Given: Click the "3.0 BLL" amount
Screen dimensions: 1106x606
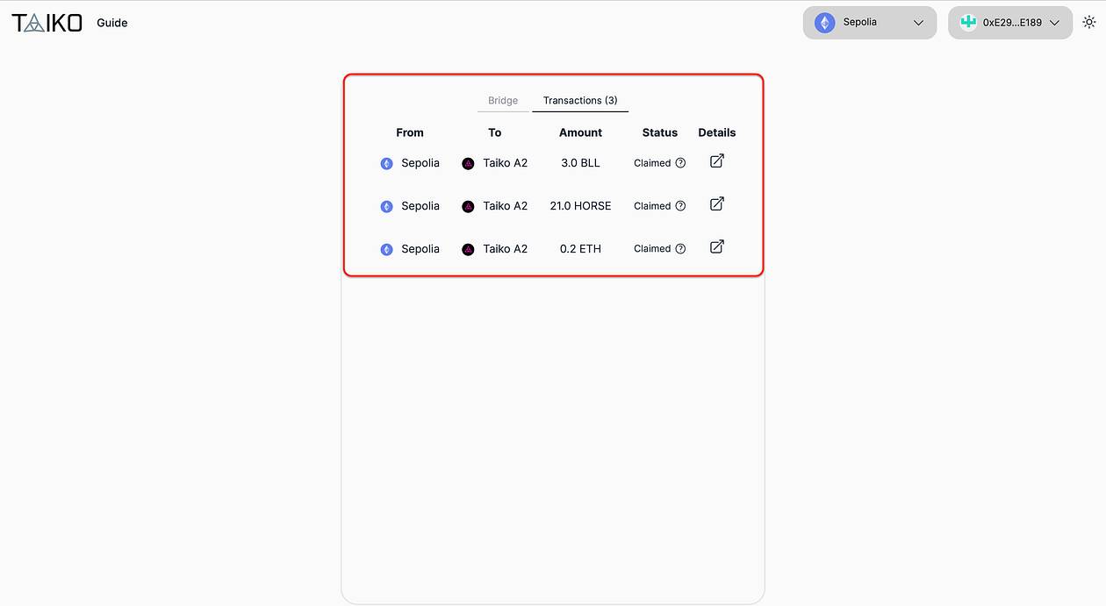Looking at the screenshot, I should (x=580, y=163).
